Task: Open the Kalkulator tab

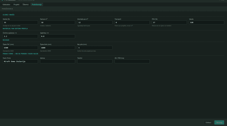Action: pyautogui.click(x=6, y=5)
